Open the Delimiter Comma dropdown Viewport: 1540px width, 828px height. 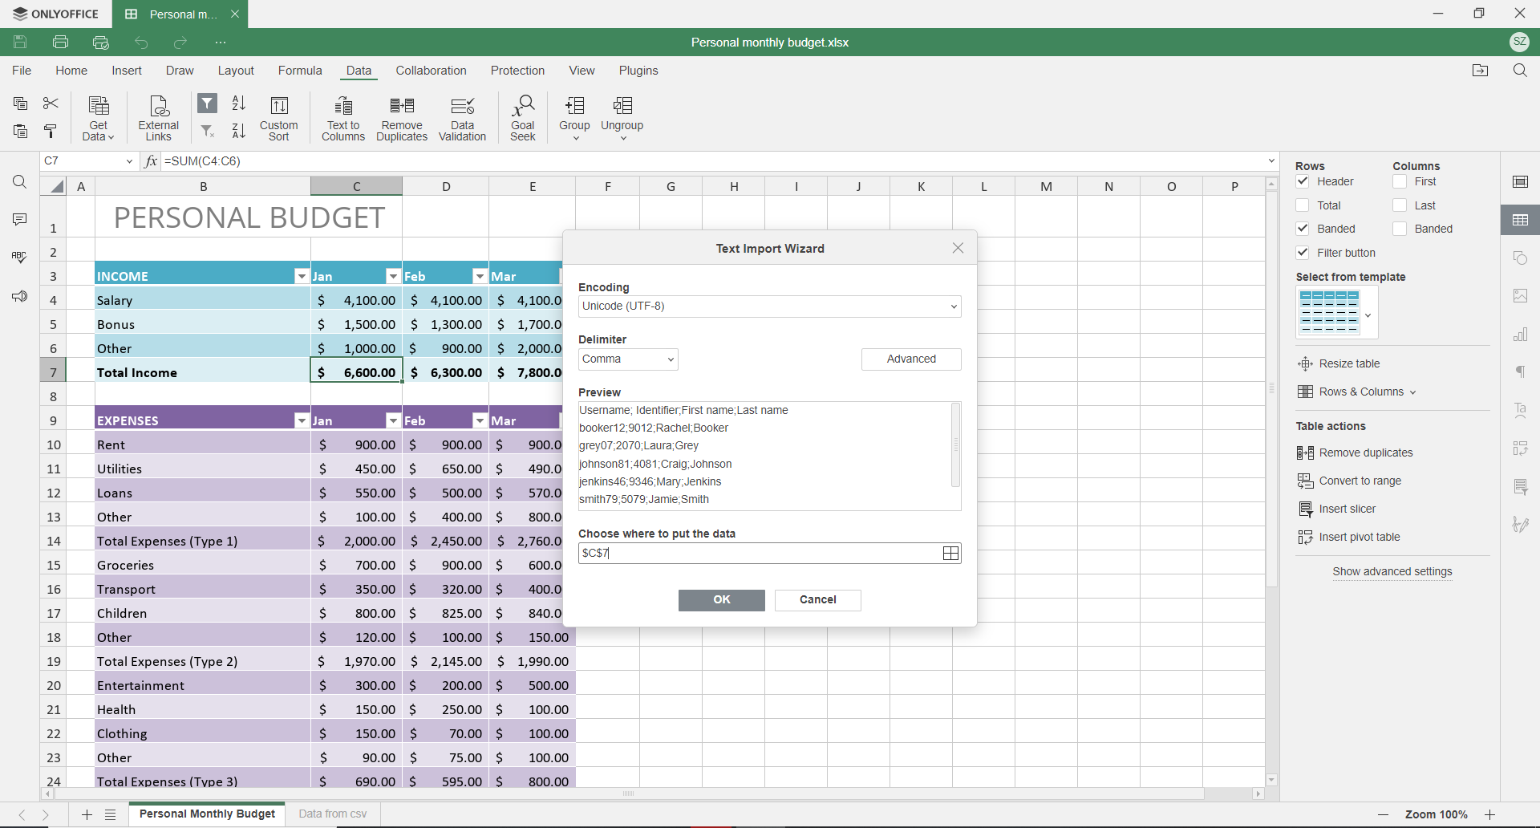(x=628, y=359)
